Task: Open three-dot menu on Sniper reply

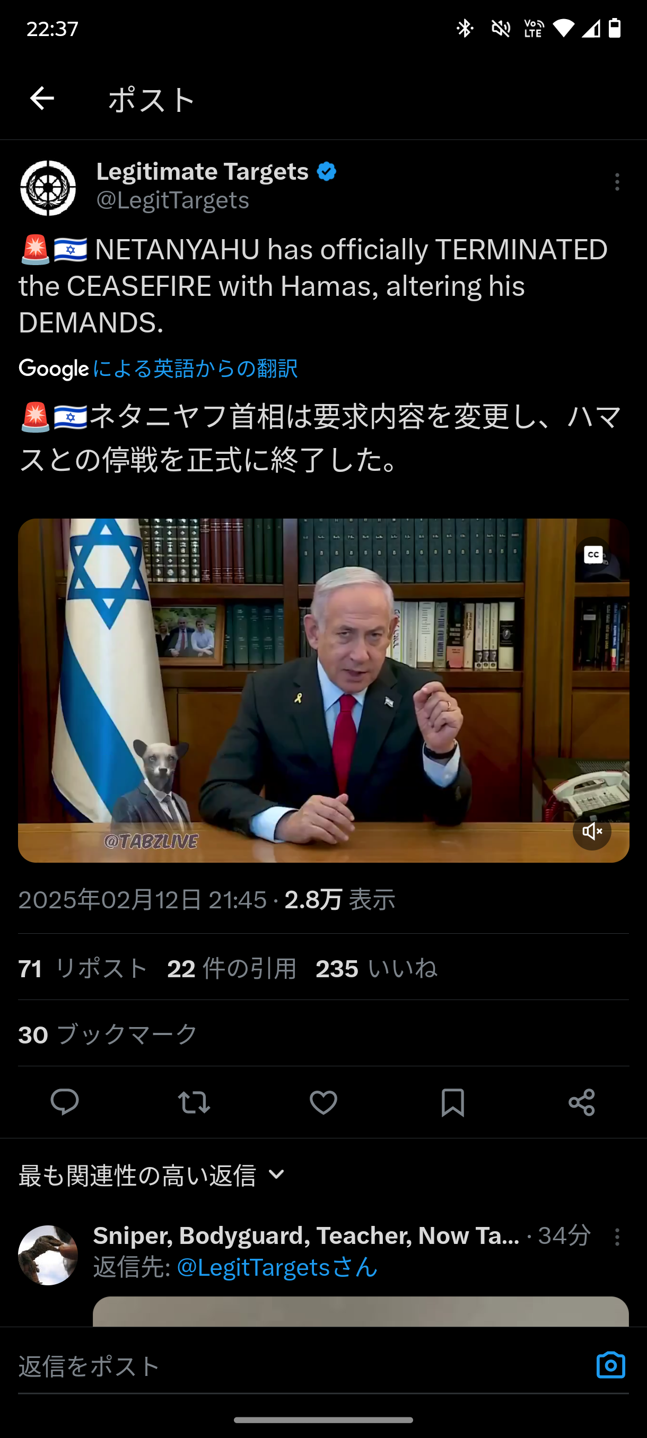Action: tap(617, 1237)
